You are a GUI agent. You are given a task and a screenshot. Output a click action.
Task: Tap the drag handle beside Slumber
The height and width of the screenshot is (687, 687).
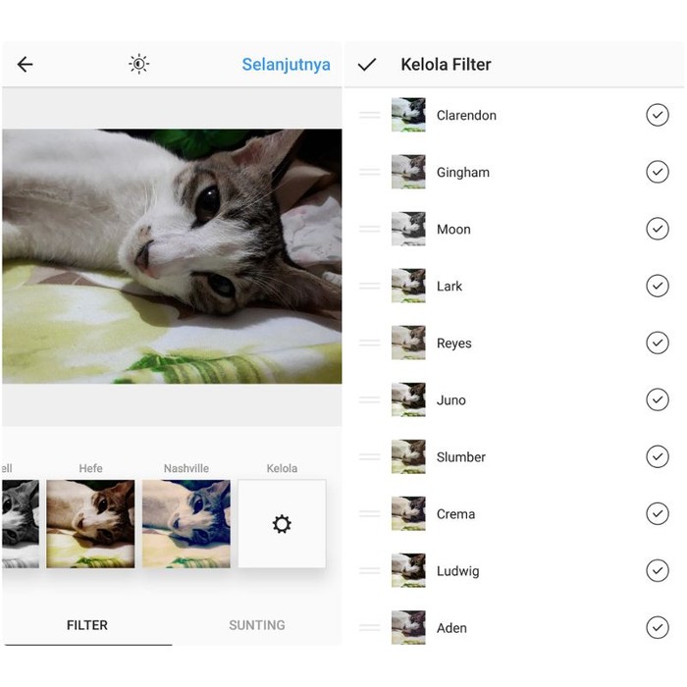[370, 457]
